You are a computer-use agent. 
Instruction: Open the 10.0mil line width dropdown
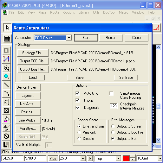tap(160, 158)
